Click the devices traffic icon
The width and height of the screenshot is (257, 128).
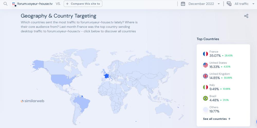(229, 4)
